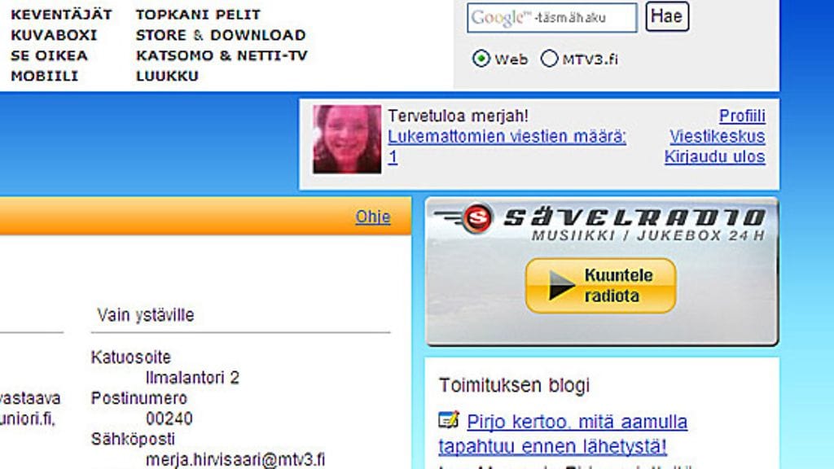Image resolution: width=834 pixels, height=469 pixels.
Task: Click the Vain ystäville heading text
Action: pyautogui.click(x=145, y=315)
